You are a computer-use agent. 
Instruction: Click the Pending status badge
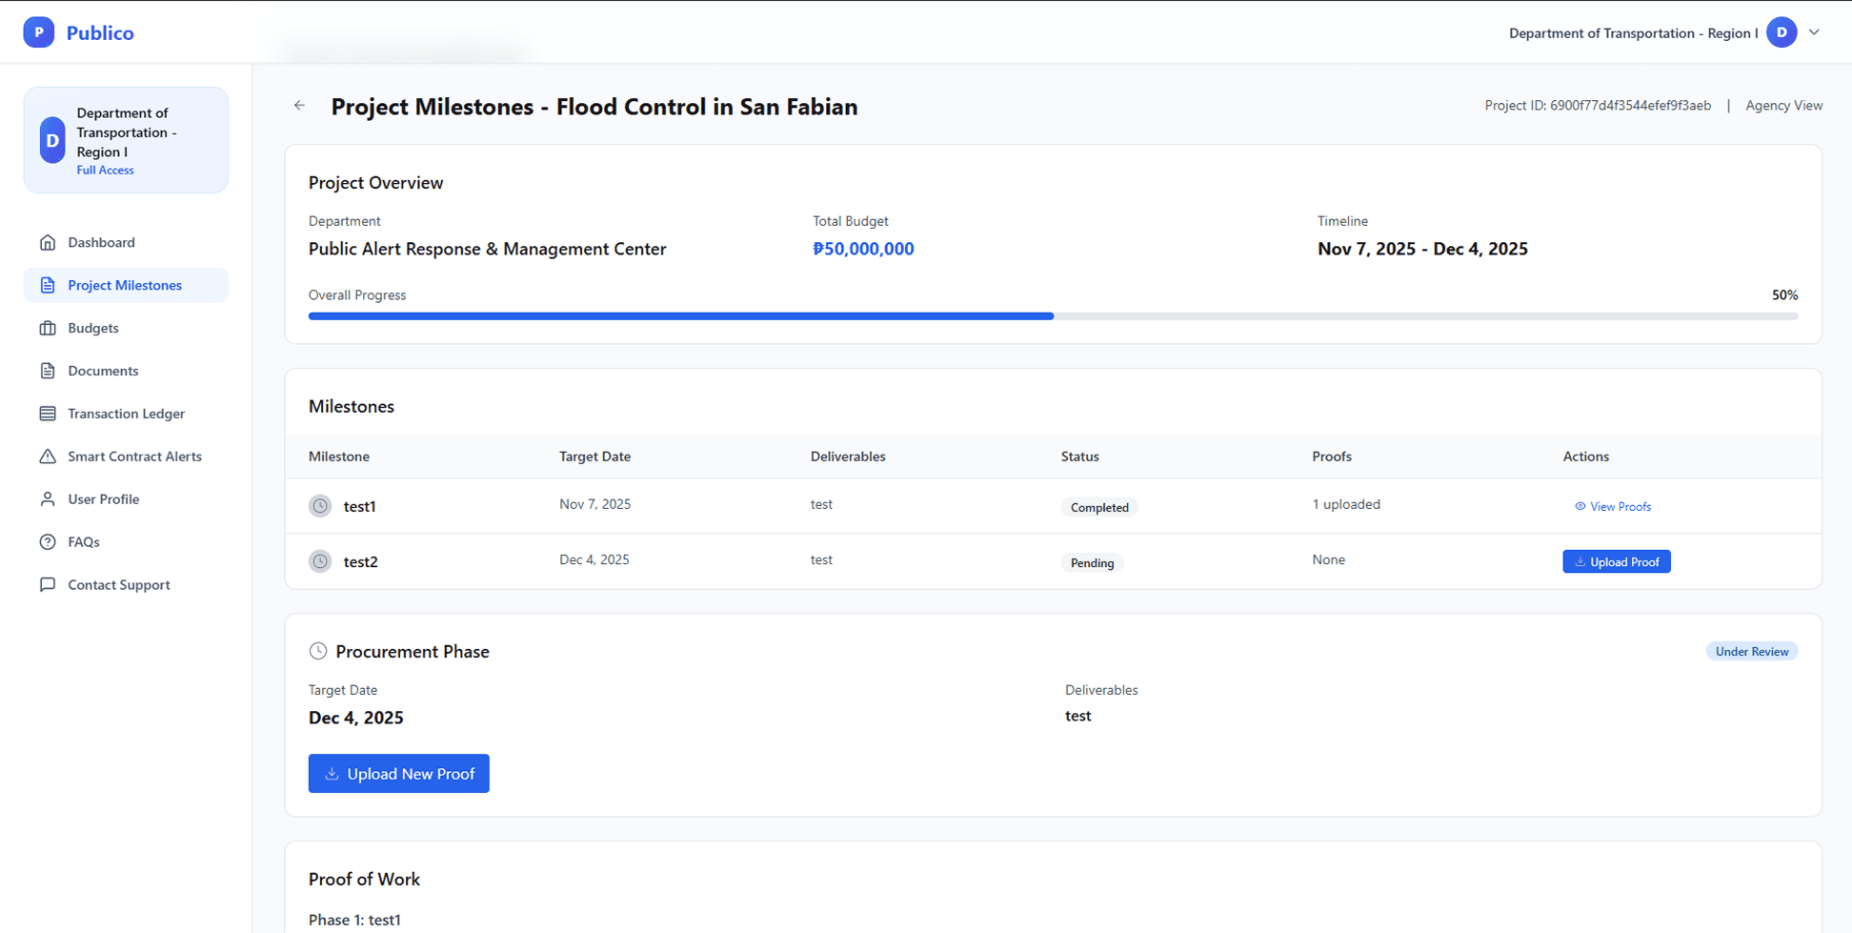click(1092, 562)
